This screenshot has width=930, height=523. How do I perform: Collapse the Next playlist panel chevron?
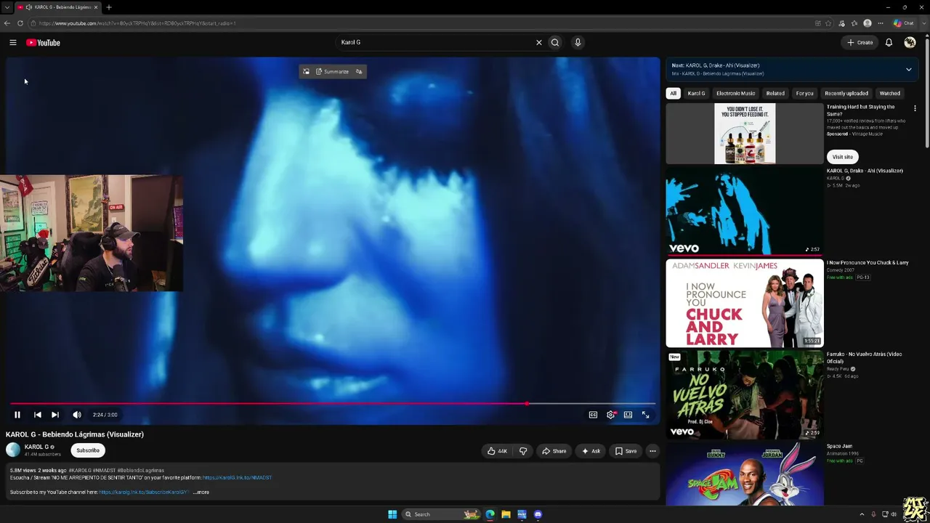click(x=908, y=70)
